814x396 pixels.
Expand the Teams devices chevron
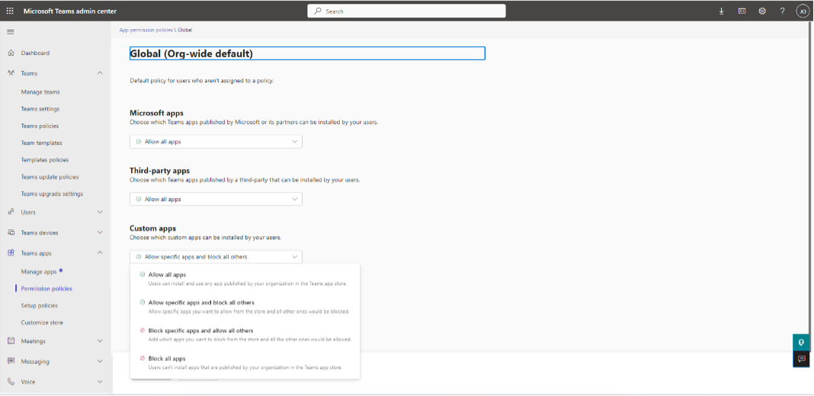(x=100, y=233)
